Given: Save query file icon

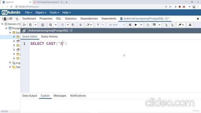Looking at the screenshot, I should [x=30, y=25].
